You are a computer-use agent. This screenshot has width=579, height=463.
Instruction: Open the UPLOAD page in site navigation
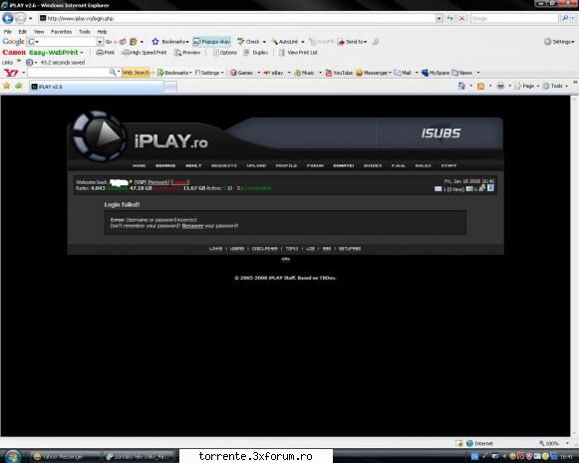click(x=256, y=165)
